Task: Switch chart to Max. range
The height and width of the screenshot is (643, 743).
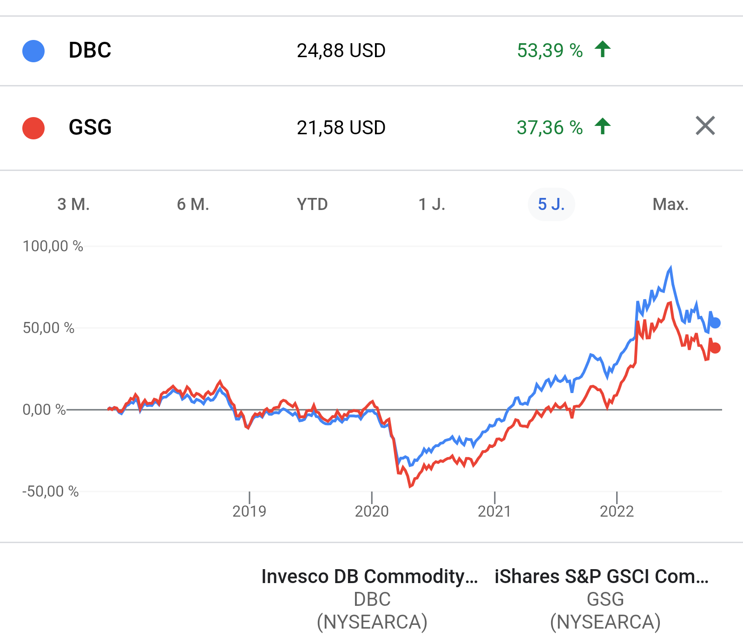Action: pos(671,204)
